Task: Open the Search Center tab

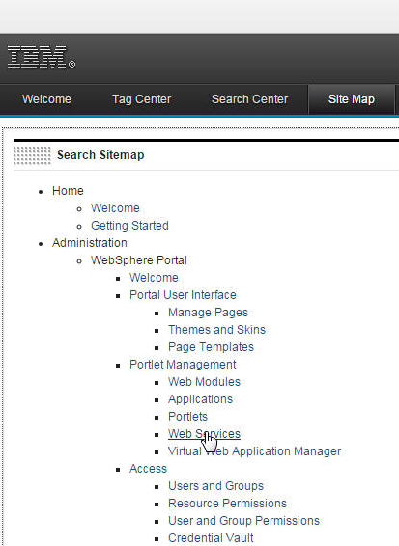Action: click(249, 99)
